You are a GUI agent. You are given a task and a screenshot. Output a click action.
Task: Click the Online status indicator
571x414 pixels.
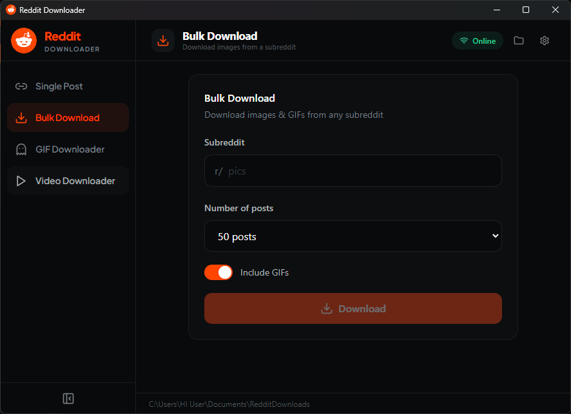pyautogui.click(x=477, y=41)
